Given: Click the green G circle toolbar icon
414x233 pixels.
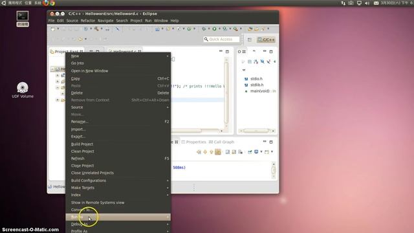Looking at the screenshot, I should (189, 28).
